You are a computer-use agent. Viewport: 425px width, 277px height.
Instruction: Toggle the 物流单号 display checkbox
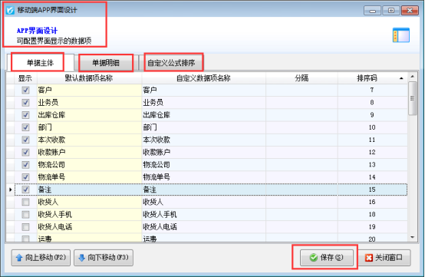(x=25, y=177)
